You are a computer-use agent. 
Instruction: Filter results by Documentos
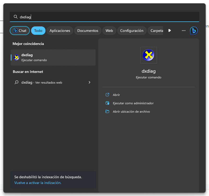(x=88, y=31)
